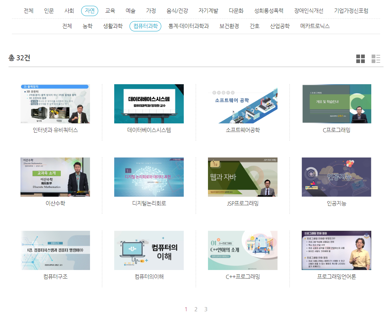
Task: Select the 보건환경 subcategory
Action: [x=229, y=26]
